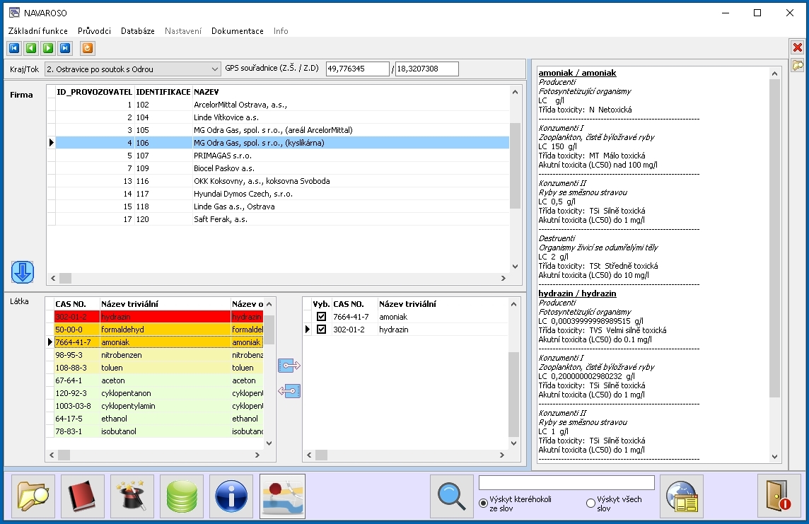Screen dimensions: 809x524
Task: Open the Průvodci menu
Action: (94, 31)
